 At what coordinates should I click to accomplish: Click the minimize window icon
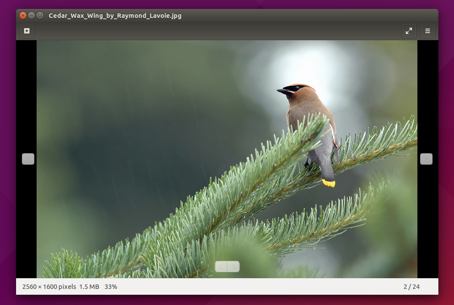31,15
